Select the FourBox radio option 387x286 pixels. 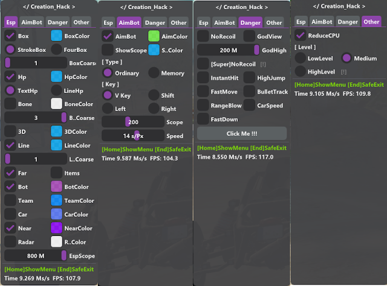(x=56, y=49)
